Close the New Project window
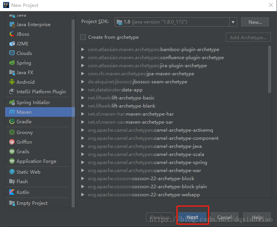277x227 pixels. [x=270, y=5]
